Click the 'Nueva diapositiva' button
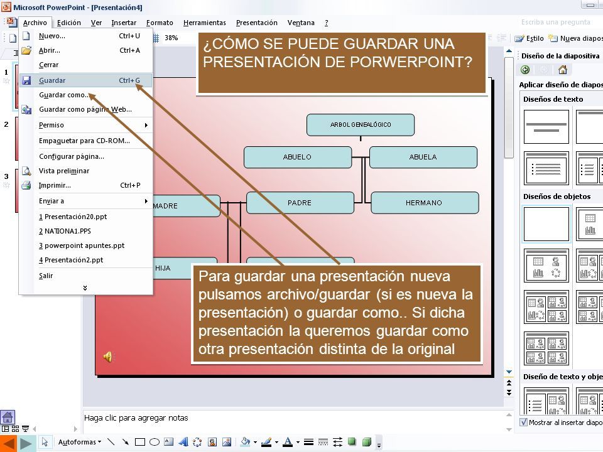 pyautogui.click(x=575, y=38)
